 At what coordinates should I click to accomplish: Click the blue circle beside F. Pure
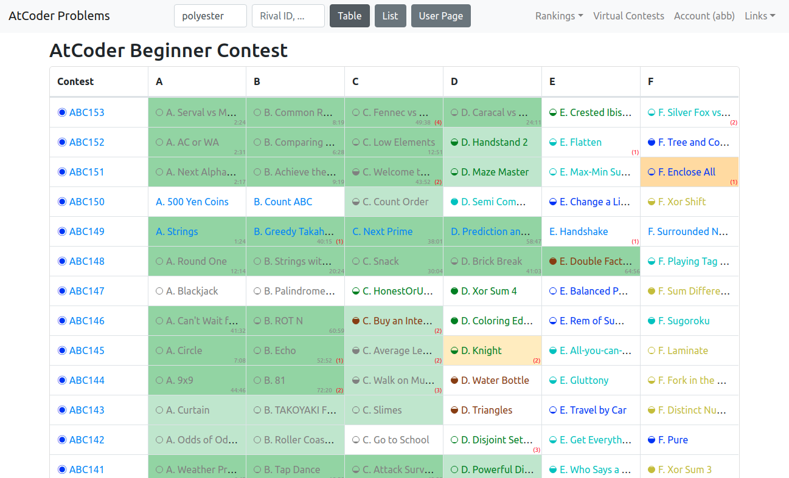(652, 440)
